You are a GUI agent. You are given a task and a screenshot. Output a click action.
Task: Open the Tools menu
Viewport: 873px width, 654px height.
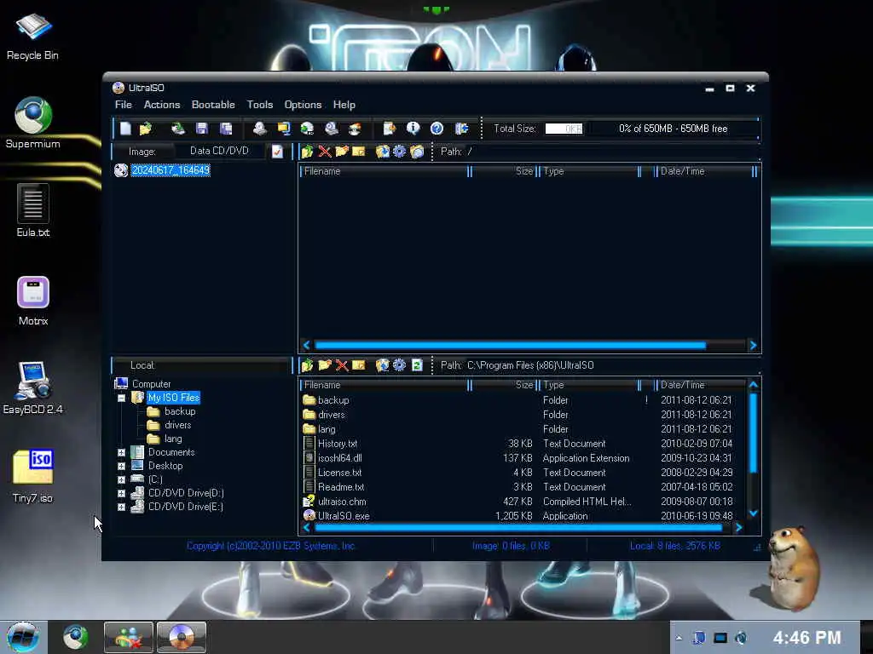click(x=260, y=105)
